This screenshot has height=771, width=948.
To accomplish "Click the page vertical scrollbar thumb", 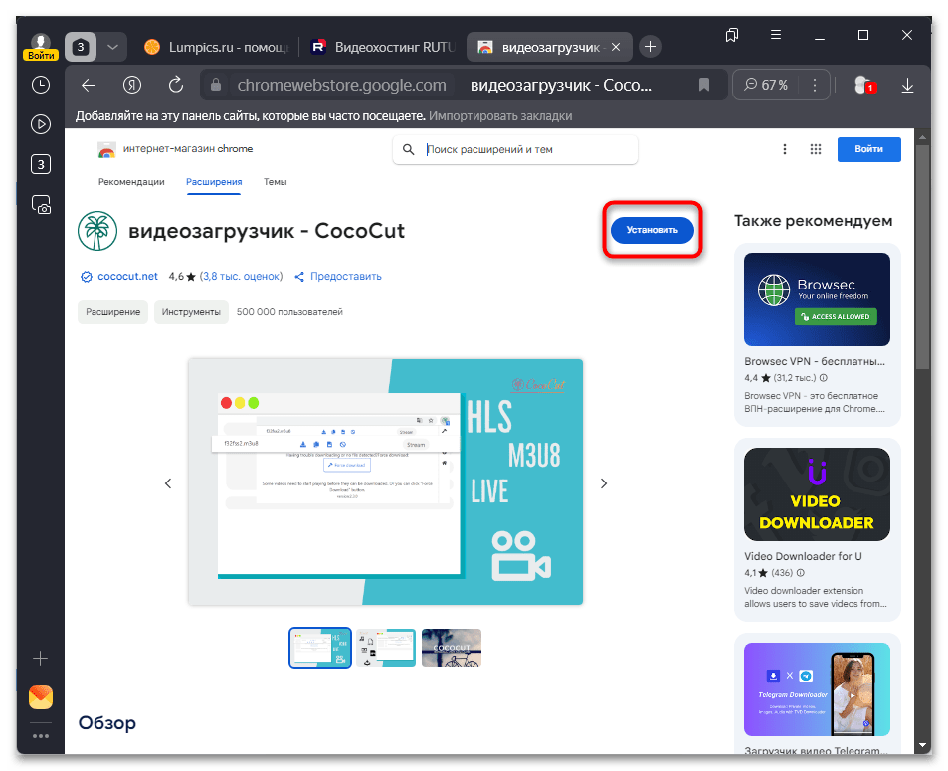I will click(x=922, y=258).
